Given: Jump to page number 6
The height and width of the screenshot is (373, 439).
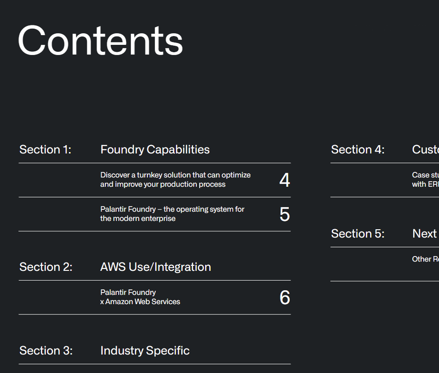Looking at the screenshot, I should 285,298.
